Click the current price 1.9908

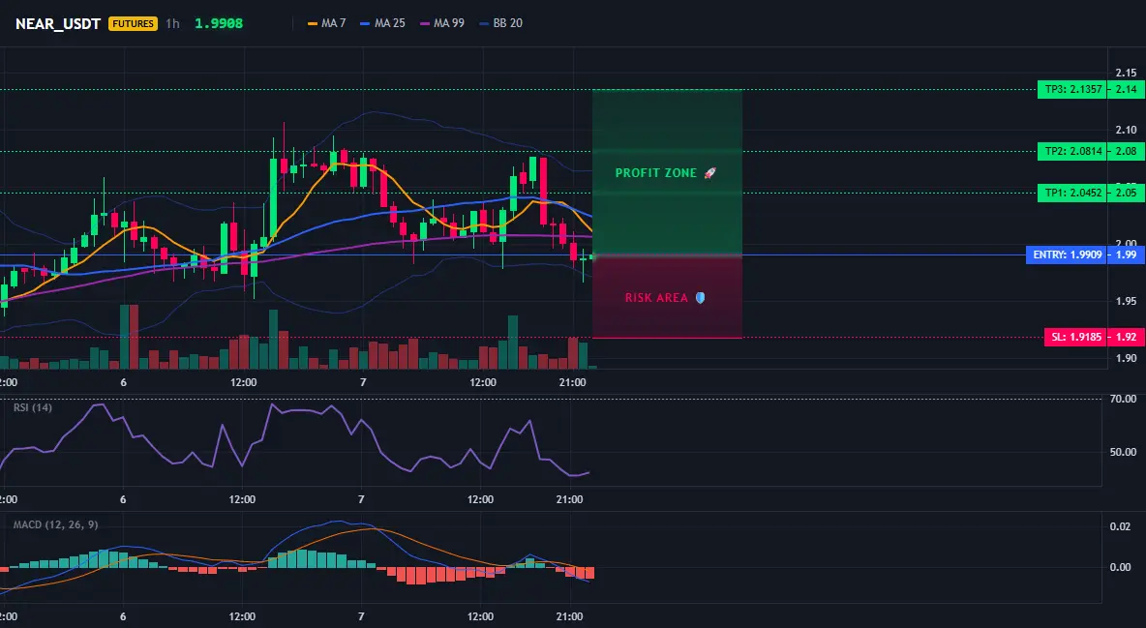pyautogui.click(x=219, y=23)
